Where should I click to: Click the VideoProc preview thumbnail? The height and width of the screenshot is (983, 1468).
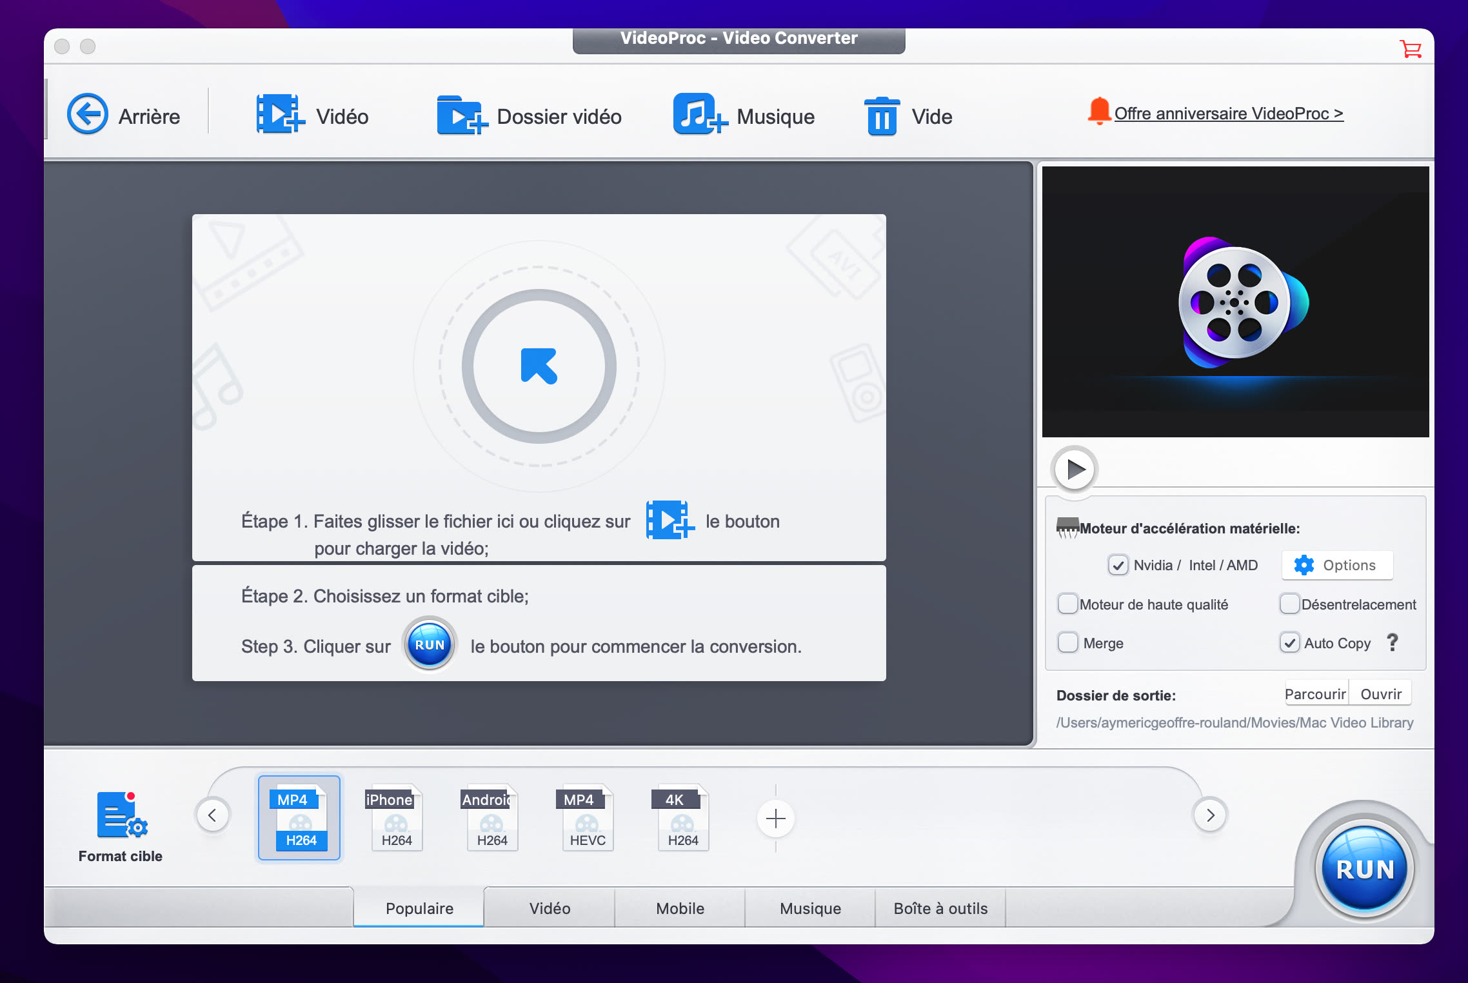(1235, 301)
